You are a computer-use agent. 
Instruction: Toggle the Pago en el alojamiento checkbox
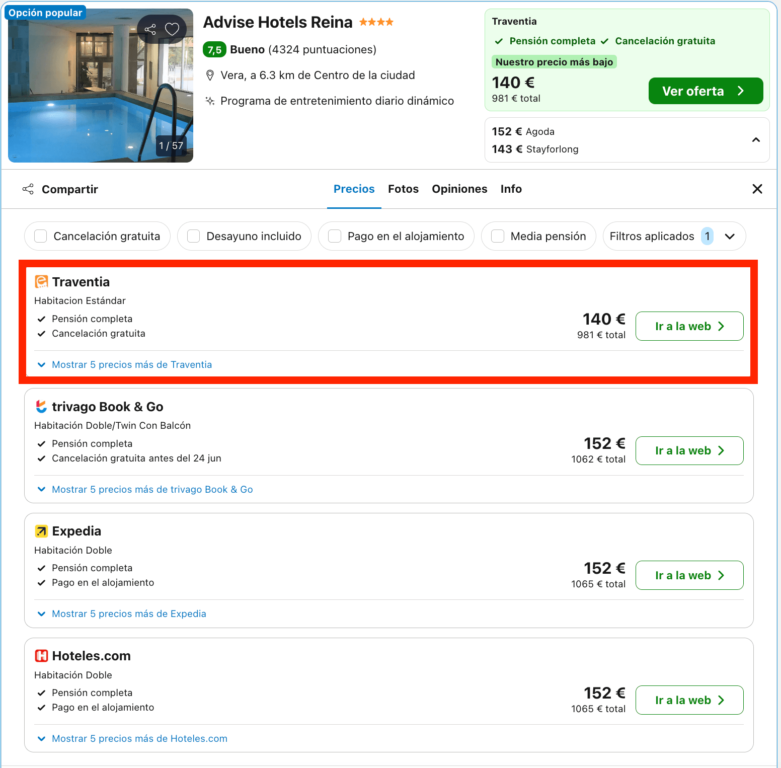click(x=335, y=236)
